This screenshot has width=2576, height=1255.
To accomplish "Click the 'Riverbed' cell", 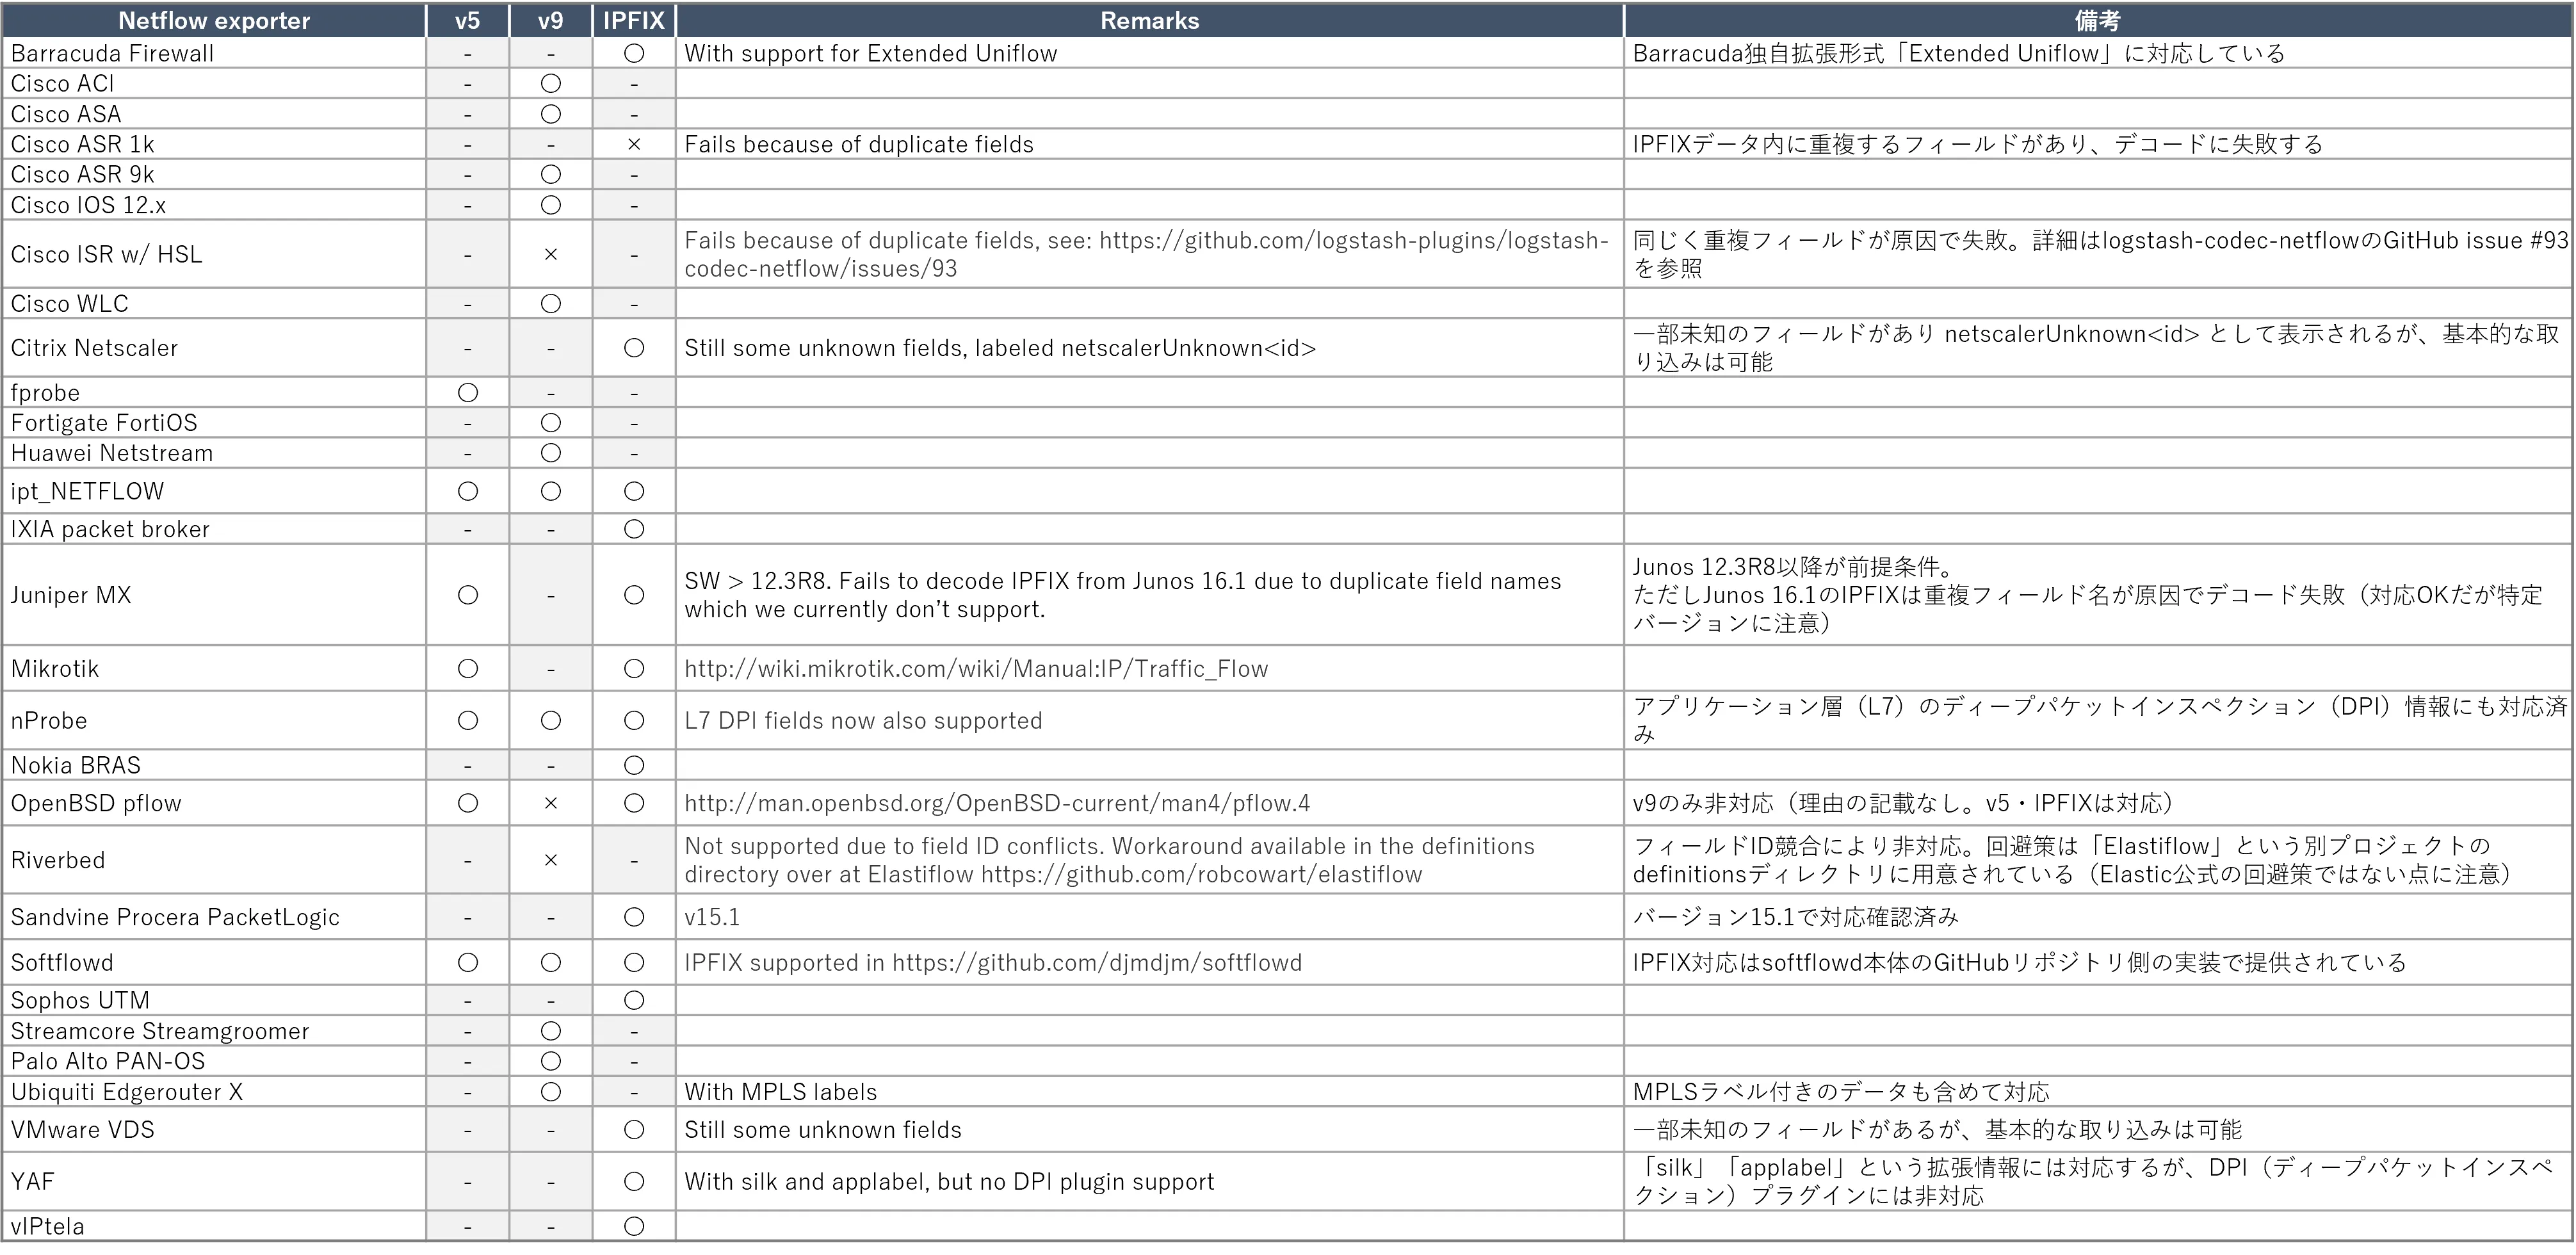I will click(x=214, y=860).
